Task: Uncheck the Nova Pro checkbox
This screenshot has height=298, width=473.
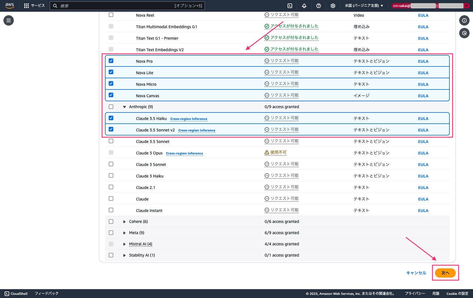Action: tap(111, 61)
